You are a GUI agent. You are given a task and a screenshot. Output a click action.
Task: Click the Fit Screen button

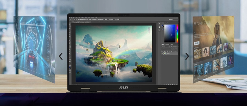pos(111,19)
